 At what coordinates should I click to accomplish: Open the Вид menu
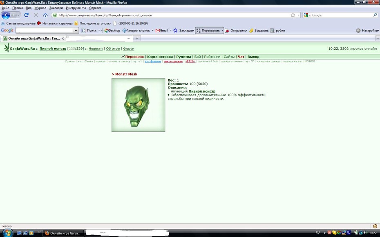[29, 8]
